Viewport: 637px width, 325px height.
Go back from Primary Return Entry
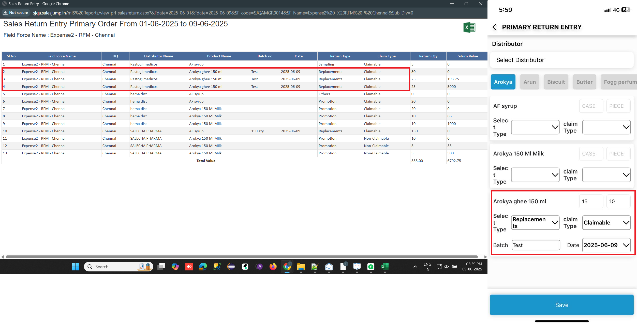coord(494,27)
